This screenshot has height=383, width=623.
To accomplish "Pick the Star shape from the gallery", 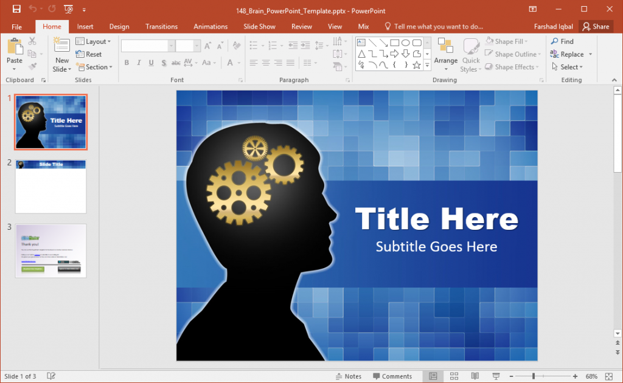I will (x=416, y=64).
